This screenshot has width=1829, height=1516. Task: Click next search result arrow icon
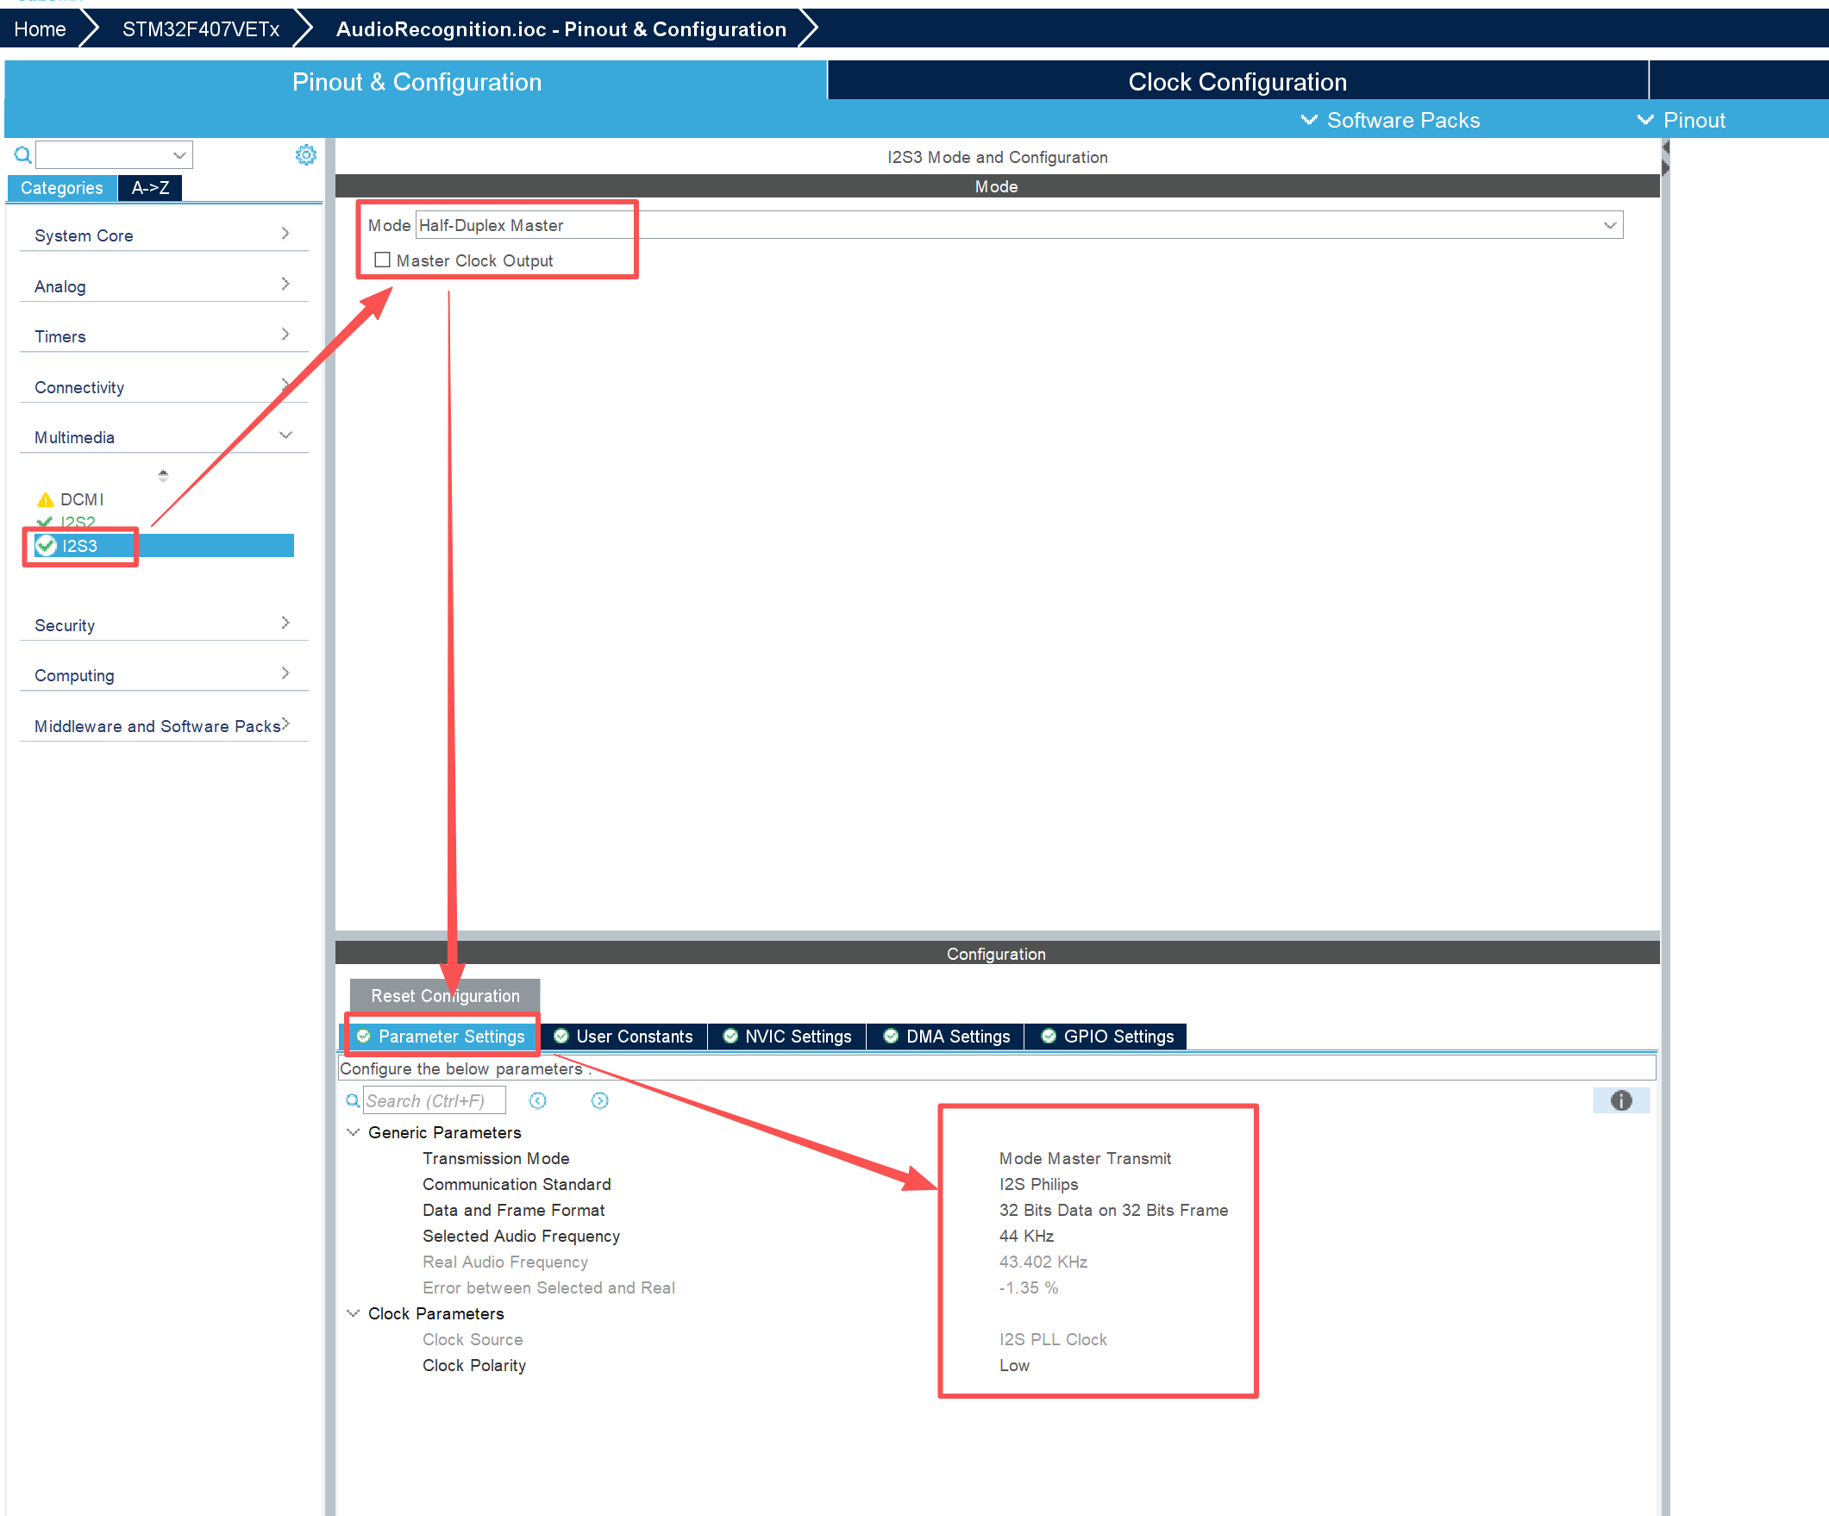(600, 1100)
